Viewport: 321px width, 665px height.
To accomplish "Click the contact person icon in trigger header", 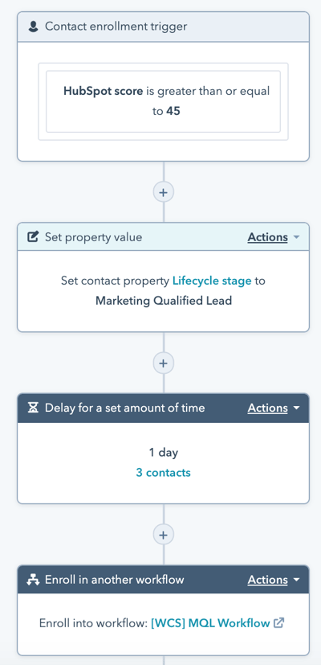I will [x=33, y=27].
